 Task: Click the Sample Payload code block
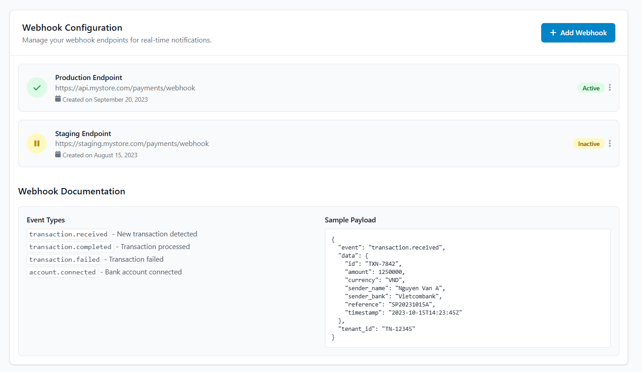coord(467,288)
